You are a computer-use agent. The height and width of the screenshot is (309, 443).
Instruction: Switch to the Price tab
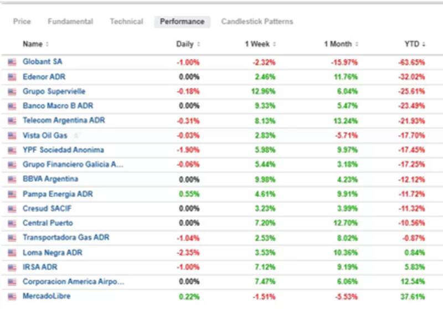[22, 22]
